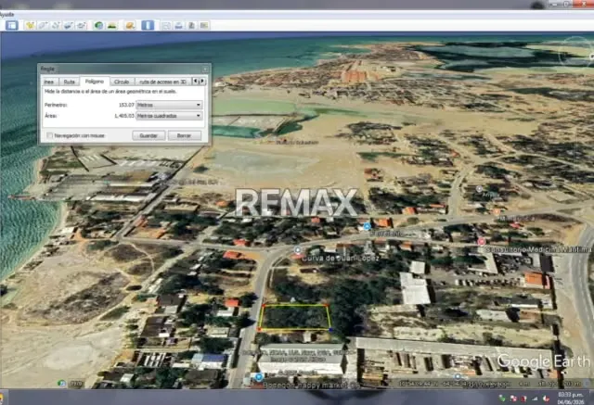Click the Save Image toolbar icon
The width and height of the screenshot is (594, 405).
click(x=192, y=26)
